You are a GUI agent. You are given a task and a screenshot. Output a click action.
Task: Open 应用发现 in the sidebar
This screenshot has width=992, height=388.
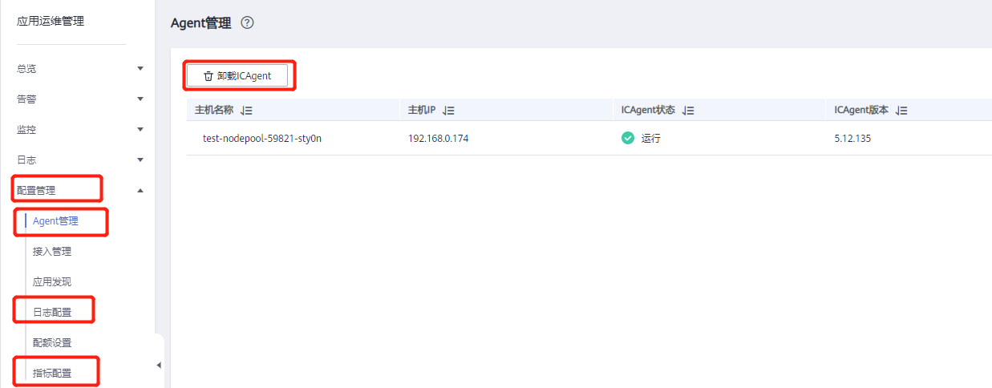tap(52, 282)
